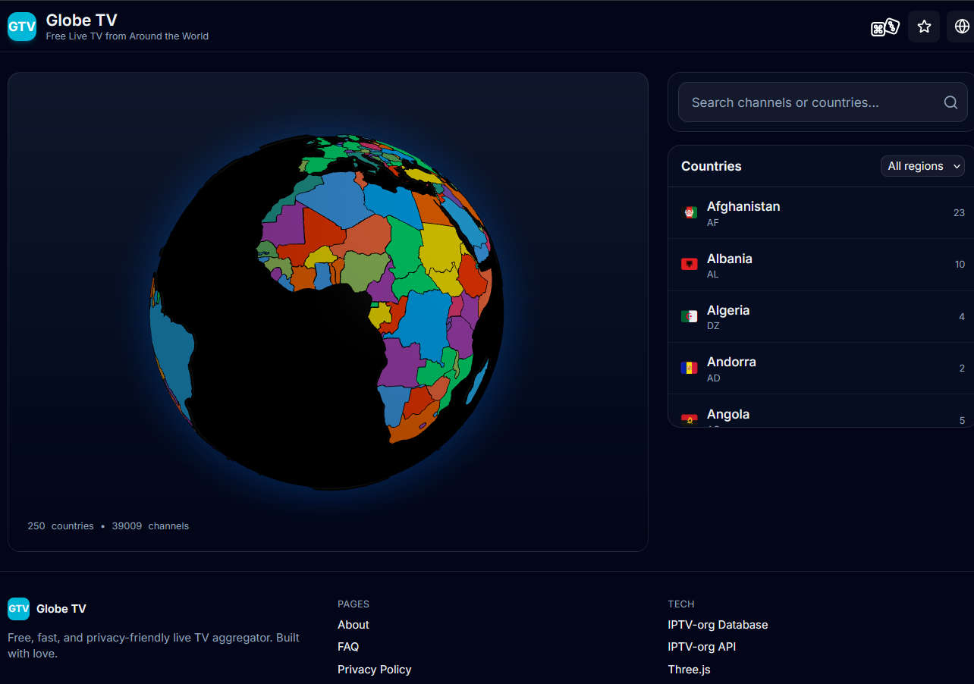Click the Globe TV footer brand name

pos(61,609)
